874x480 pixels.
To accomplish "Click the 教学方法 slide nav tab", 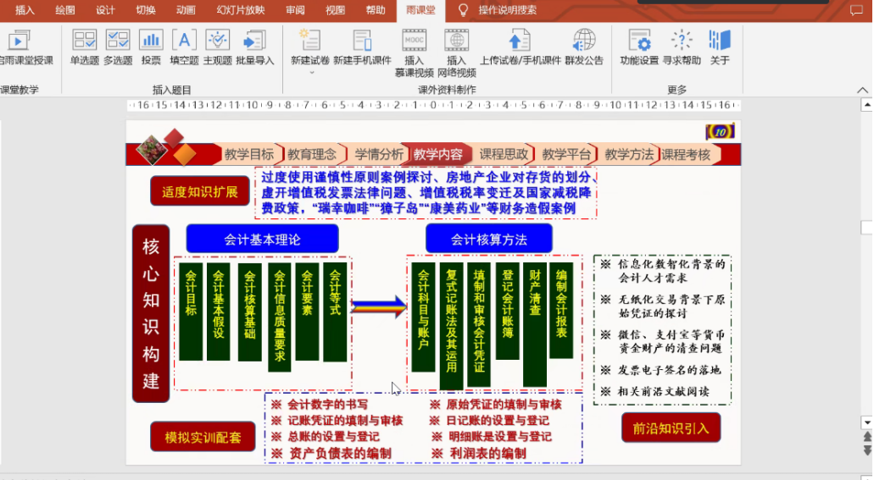I will coord(629,154).
